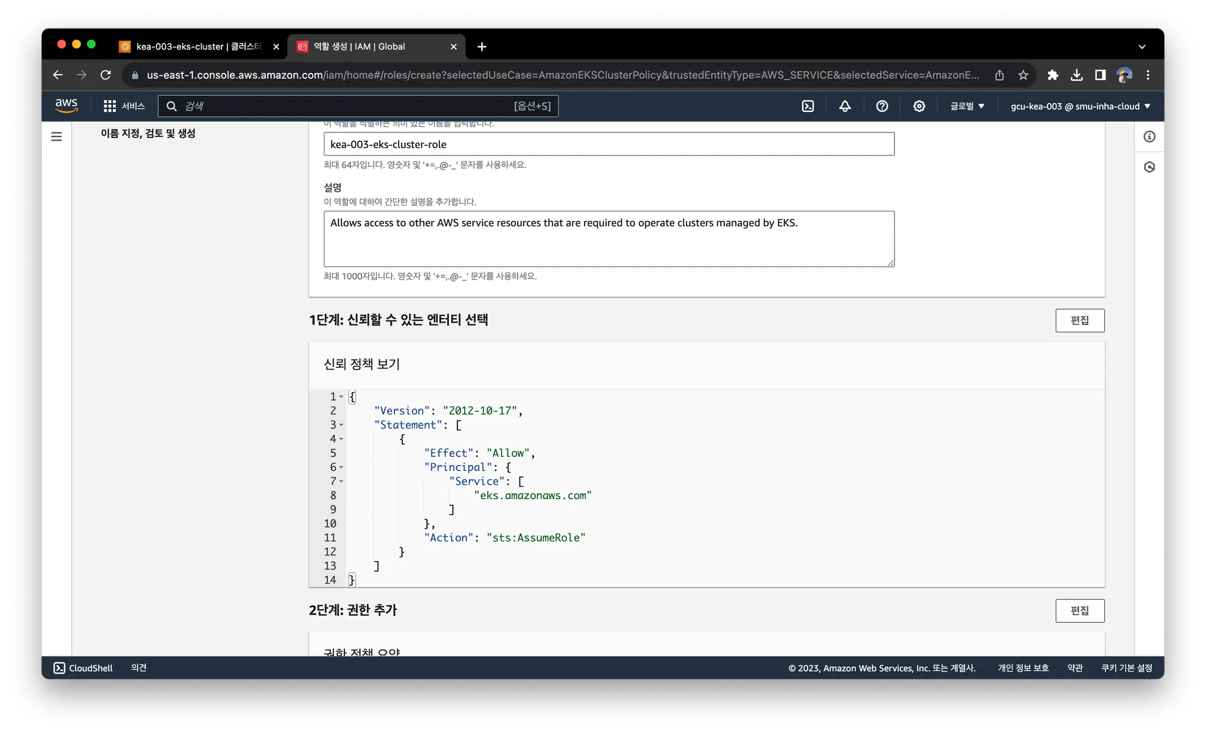
Task: Click the role name input field
Action: [608, 144]
